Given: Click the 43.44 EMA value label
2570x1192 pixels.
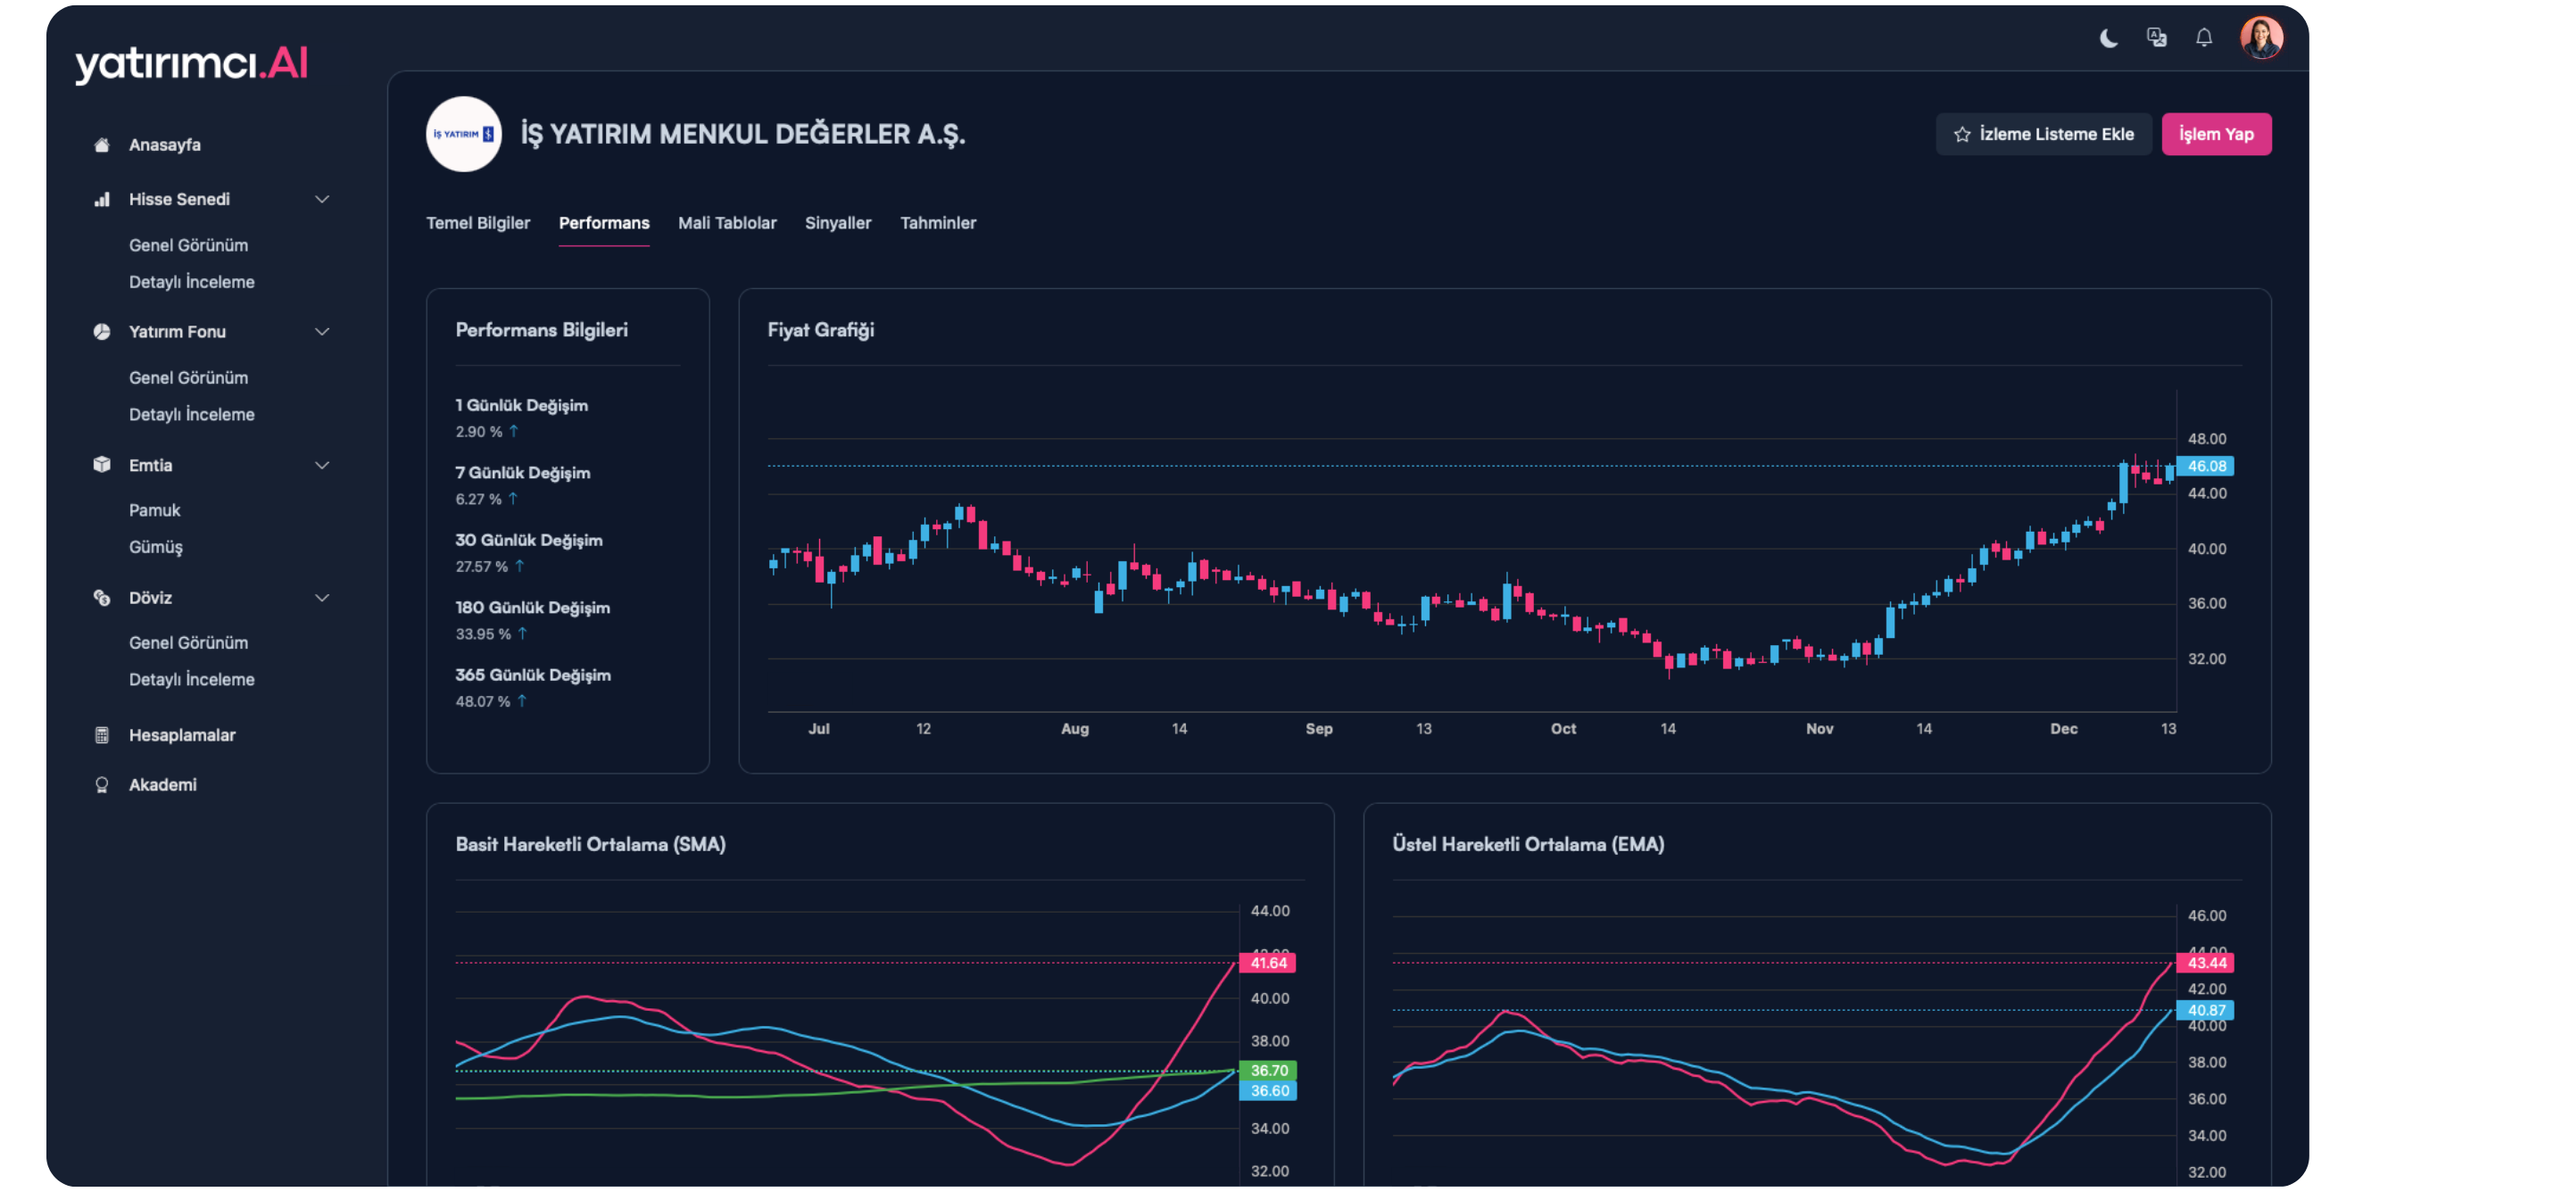Looking at the screenshot, I should point(2206,963).
